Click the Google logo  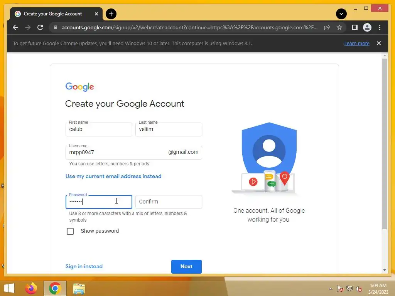(x=79, y=87)
